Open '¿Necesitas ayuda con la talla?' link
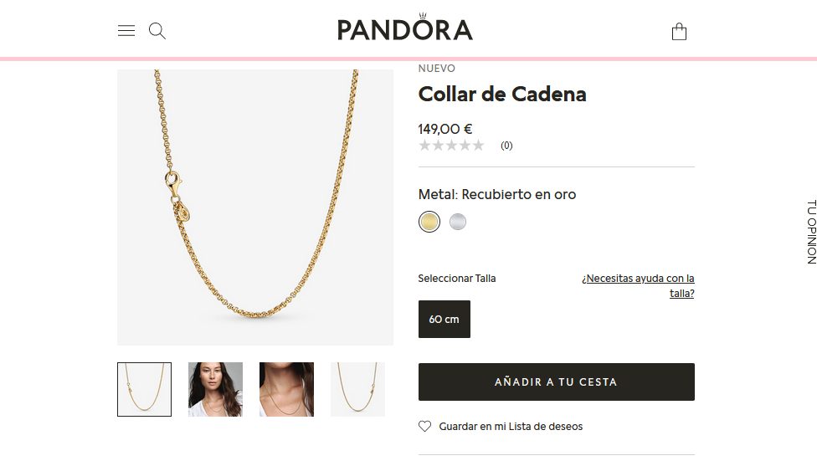Screen dimensions: 817x461 click(638, 285)
